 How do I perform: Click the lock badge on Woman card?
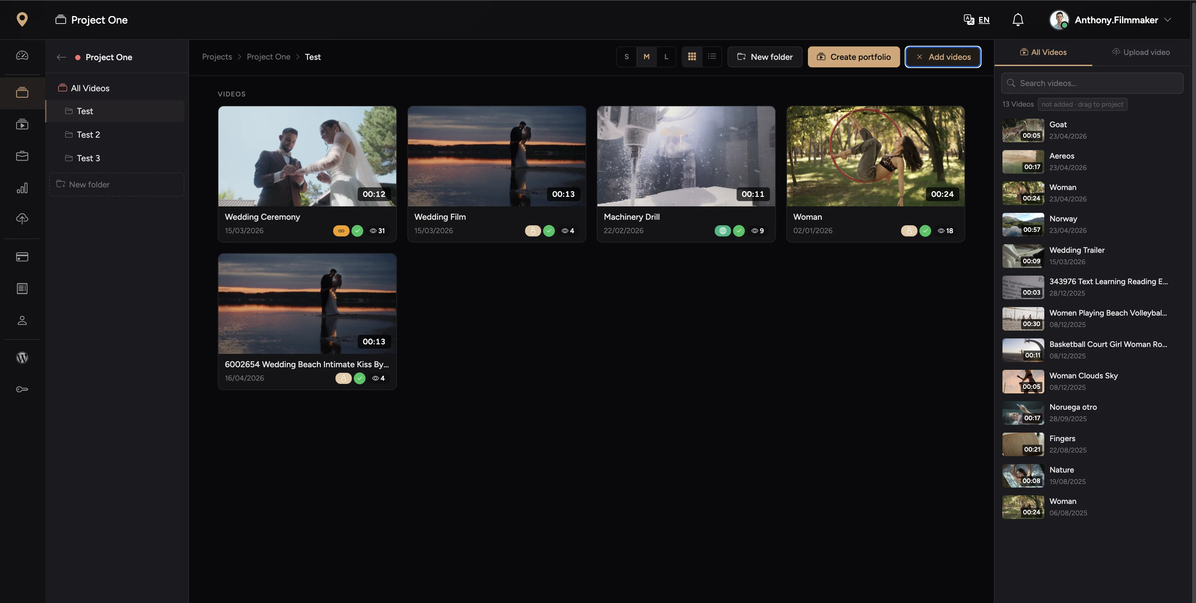(x=909, y=231)
